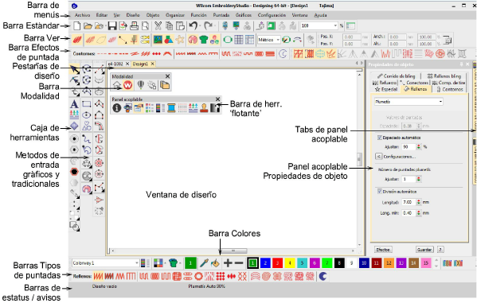Select yellow color swatch 4
The width and height of the screenshot is (477, 307).
(x=290, y=263)
